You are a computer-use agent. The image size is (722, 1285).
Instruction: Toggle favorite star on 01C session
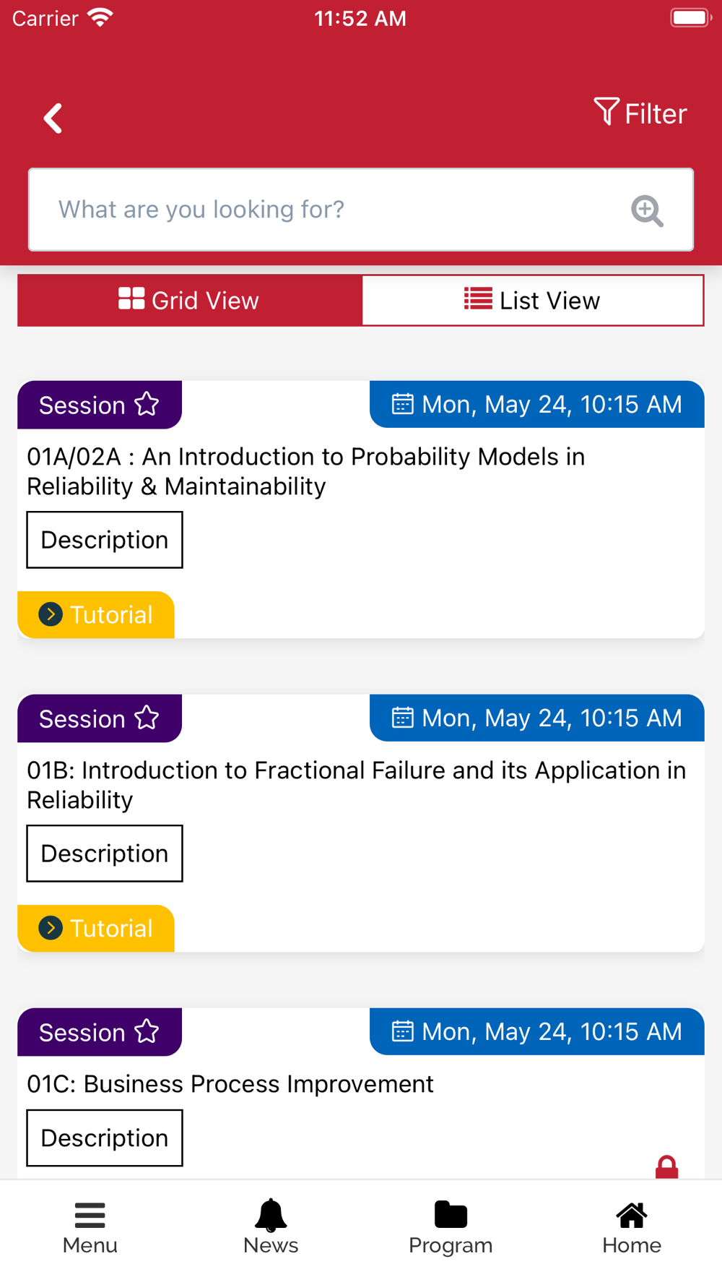pos(147,1031)
